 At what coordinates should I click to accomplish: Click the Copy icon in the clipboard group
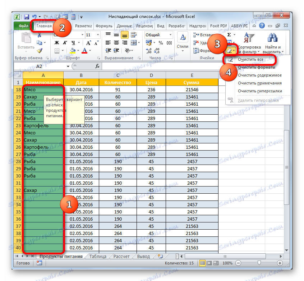pos(40,42)
